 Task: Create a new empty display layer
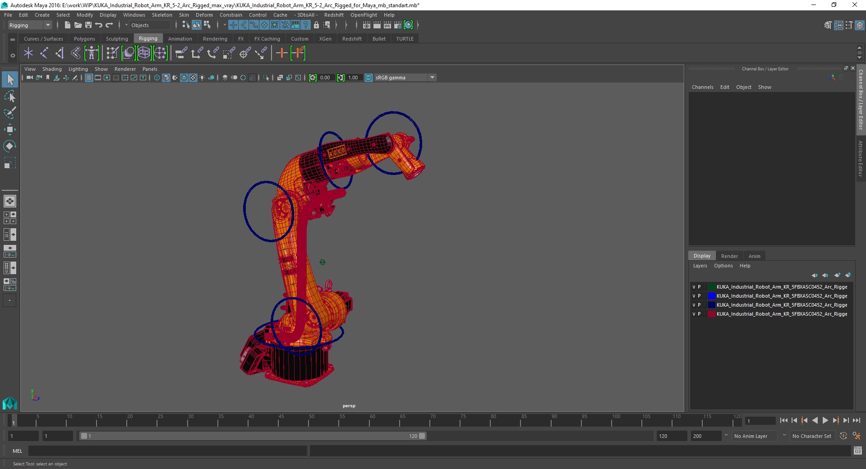click(x=837, y=275)
